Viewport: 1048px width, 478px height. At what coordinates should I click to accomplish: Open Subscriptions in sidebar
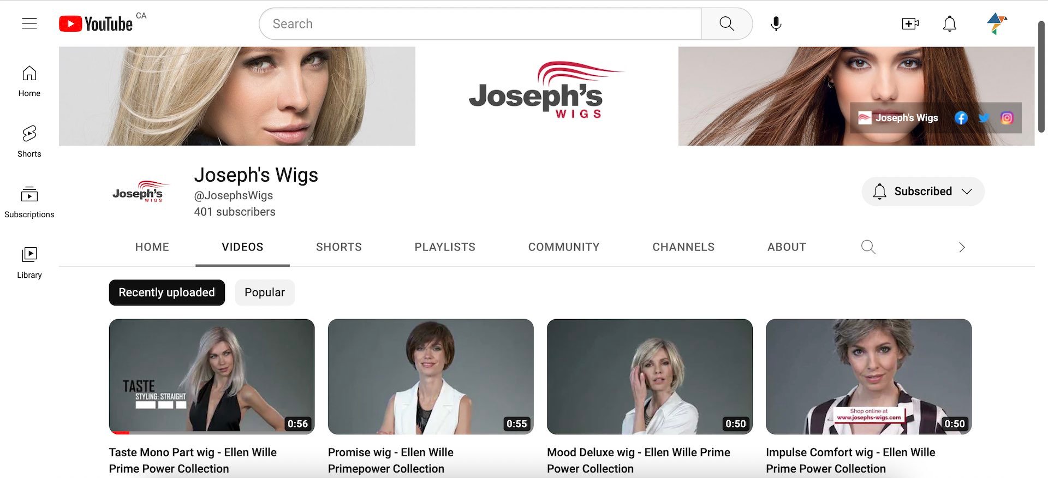point(29,202)
